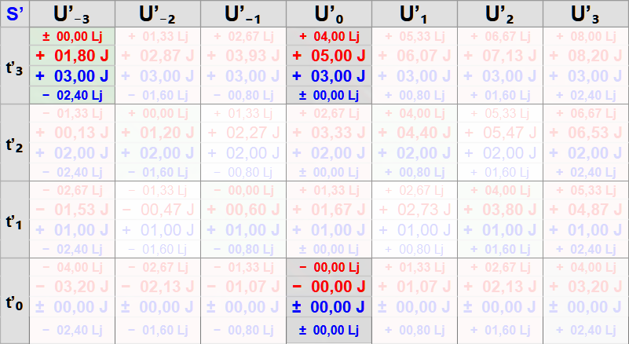Viewport: 629px width, 344px height.
Task: Click the faded value + 03,80 J
Action: click(500, 210)
